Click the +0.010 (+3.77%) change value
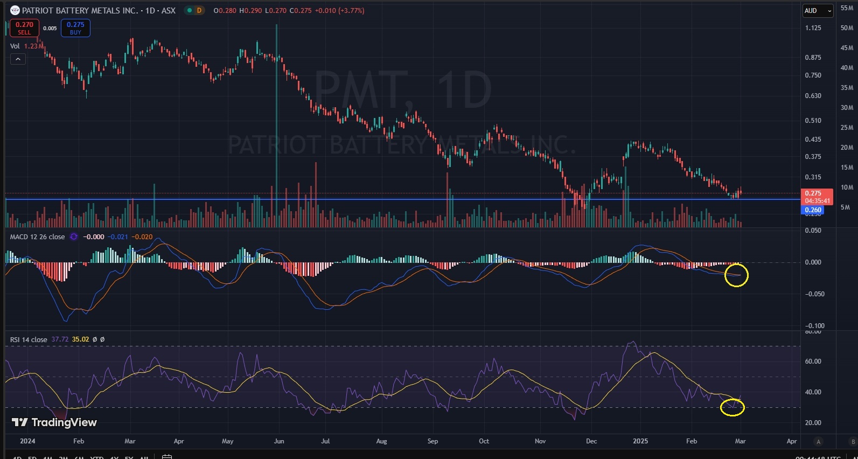This screenshot has height=459, width=858. click(x=339, y=11)
